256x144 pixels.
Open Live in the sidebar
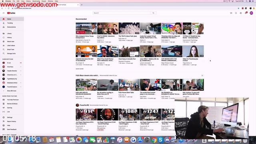[12, 112]
